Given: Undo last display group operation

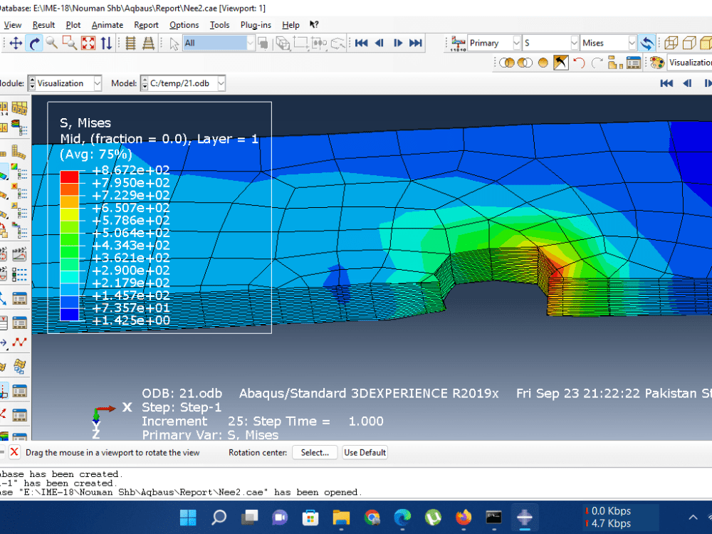Looking at the screenshot, I should coord(579,63).
